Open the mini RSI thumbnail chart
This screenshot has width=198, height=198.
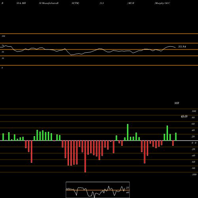(x=98, y=190)
